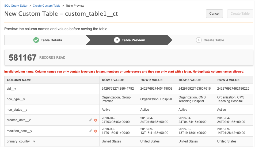Click the hco_status__v column name

[x=17, y=110]
